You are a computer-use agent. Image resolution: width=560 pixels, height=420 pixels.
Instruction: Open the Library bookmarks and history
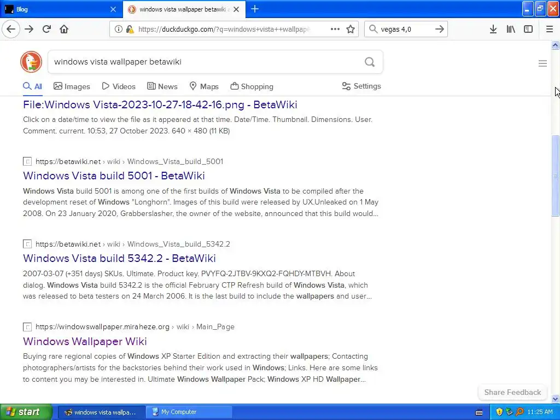click(511, 29)
